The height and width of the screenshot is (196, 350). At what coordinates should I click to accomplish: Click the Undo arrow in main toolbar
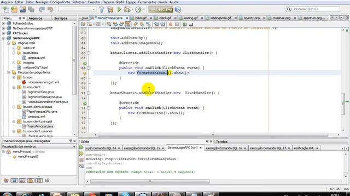[x=42, y=9]
